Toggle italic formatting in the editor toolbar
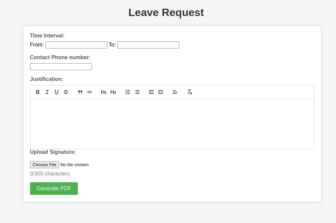 click(47, 92)
